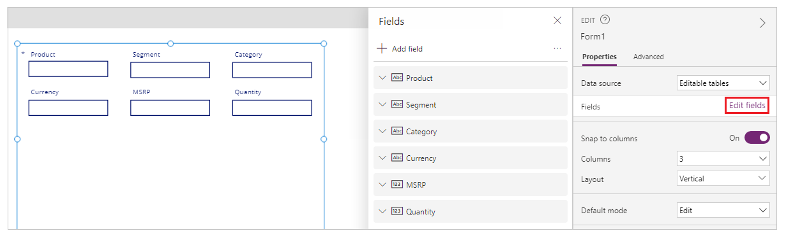Viewport: 786px width, 238px height.
Task: Click the MSRP label on the form
Action: click(x=141, y=92)
